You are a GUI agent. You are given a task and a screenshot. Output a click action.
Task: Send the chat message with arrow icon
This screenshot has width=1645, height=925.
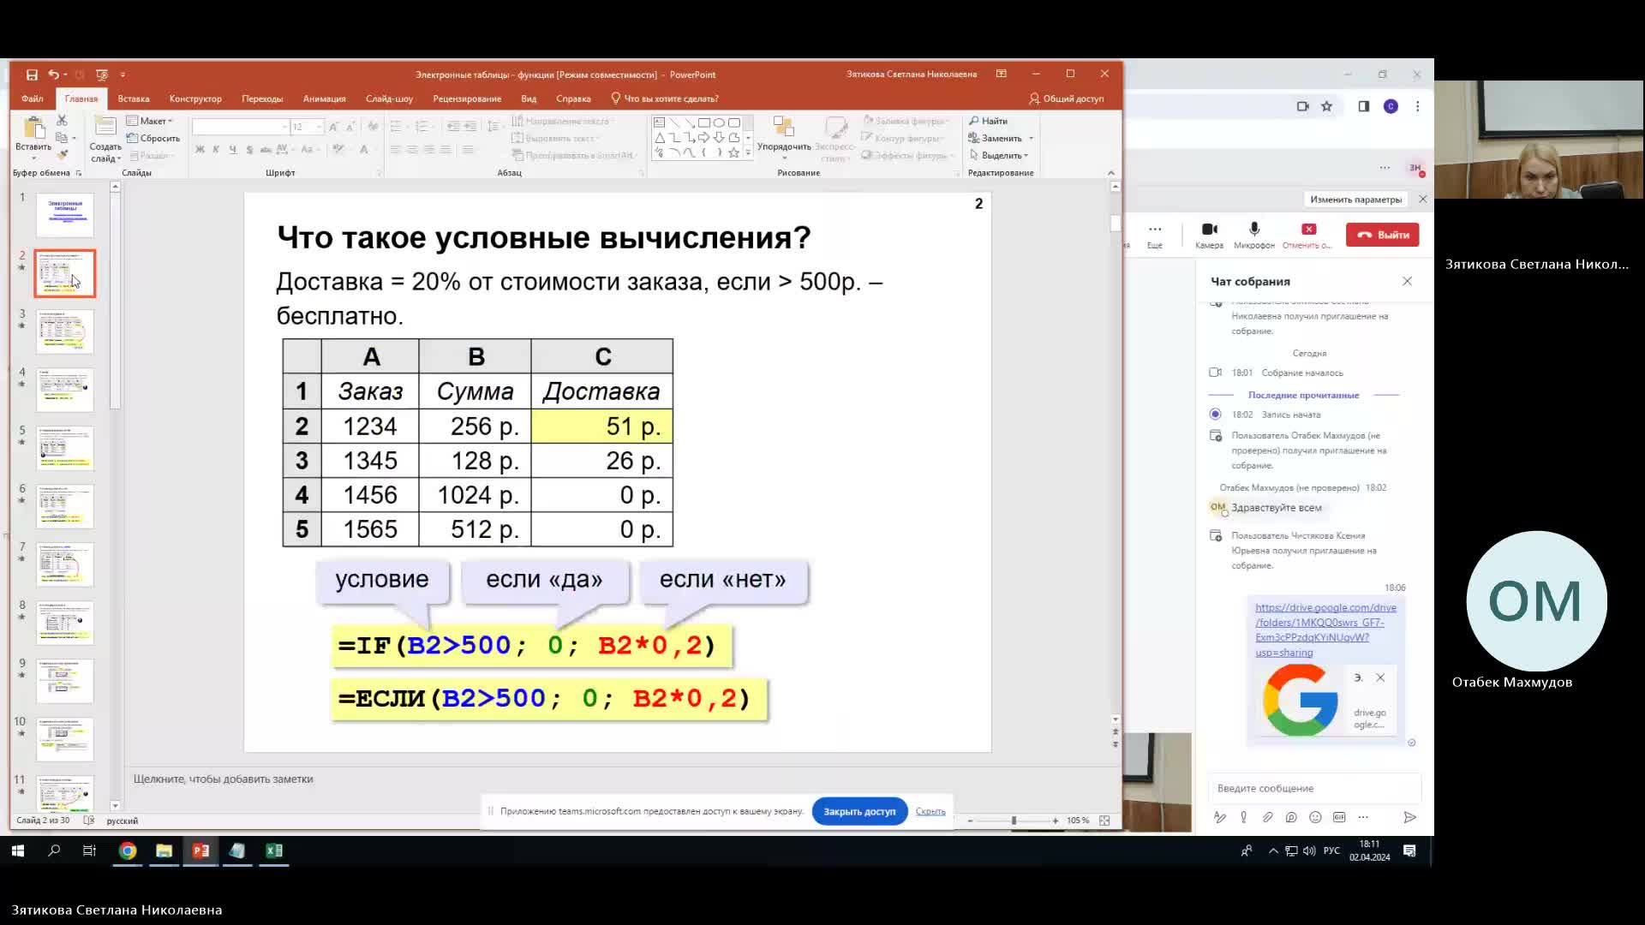pyautogui.click(x=1409, y=817)
